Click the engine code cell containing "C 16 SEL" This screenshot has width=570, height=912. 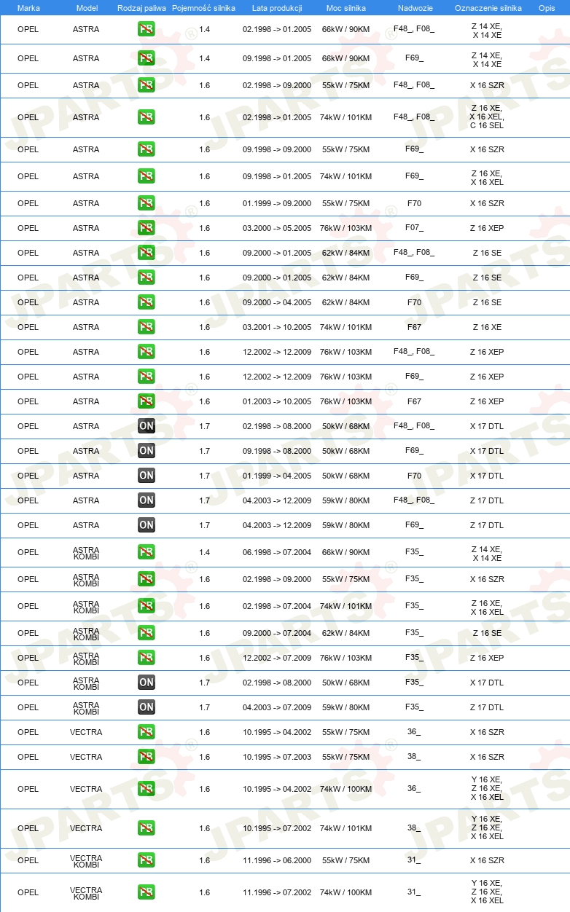pos(487,117)
